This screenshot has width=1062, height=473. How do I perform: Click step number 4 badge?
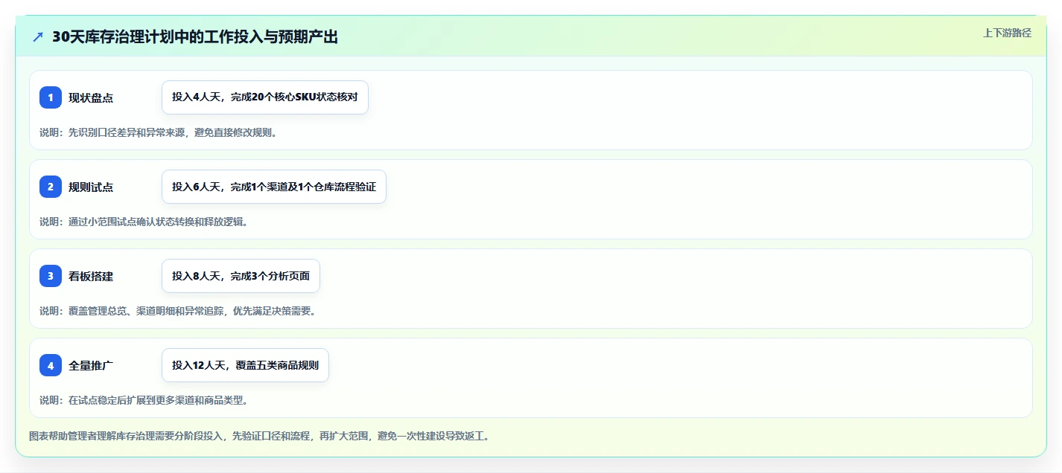coord(51,365)
